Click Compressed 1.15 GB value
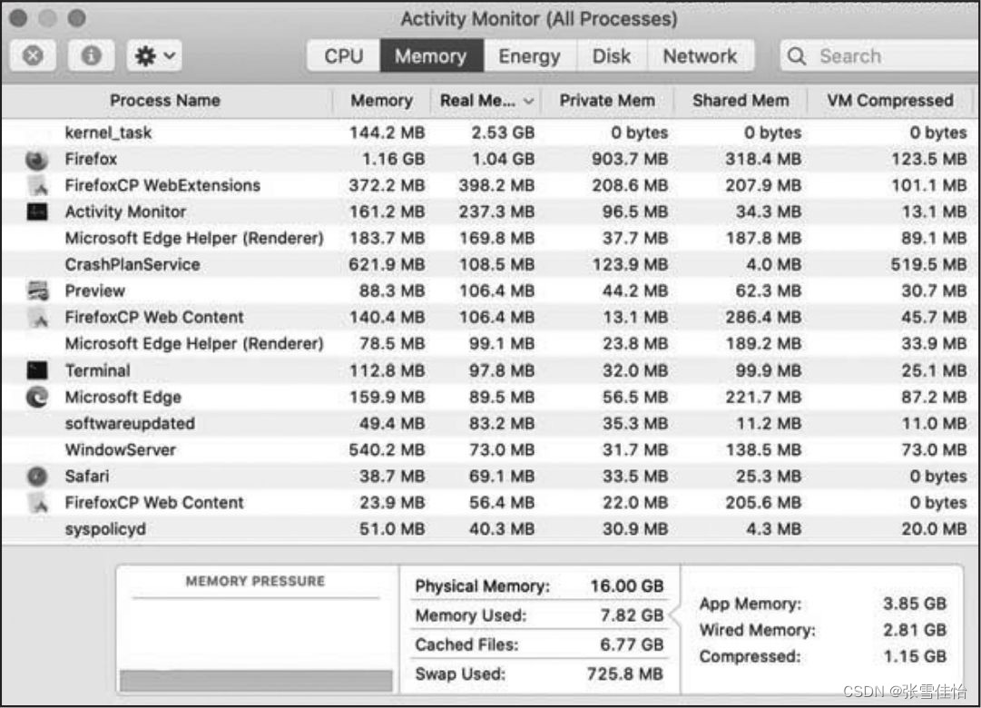 click(x=915, y=656)
